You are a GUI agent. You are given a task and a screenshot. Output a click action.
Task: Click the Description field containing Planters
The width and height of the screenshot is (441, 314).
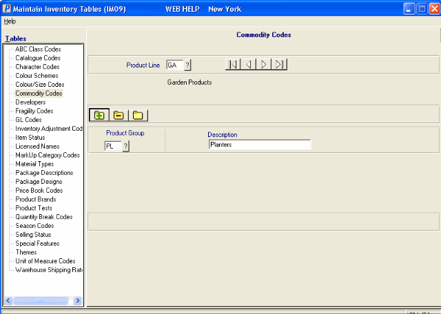tap(260, 145)
